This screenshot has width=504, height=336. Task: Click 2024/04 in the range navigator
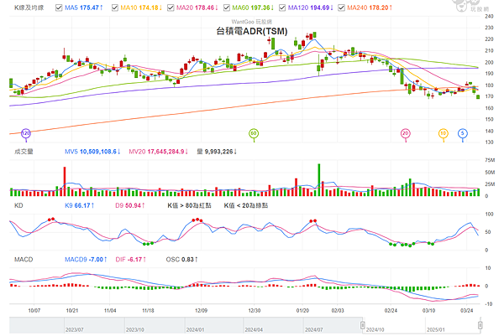click(x=254, y=330)
